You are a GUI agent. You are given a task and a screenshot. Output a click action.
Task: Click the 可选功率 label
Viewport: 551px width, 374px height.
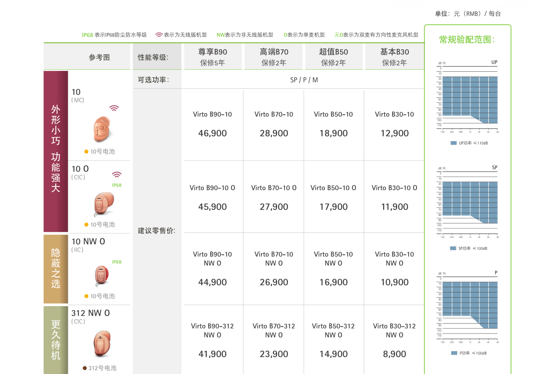coord(153,80)
